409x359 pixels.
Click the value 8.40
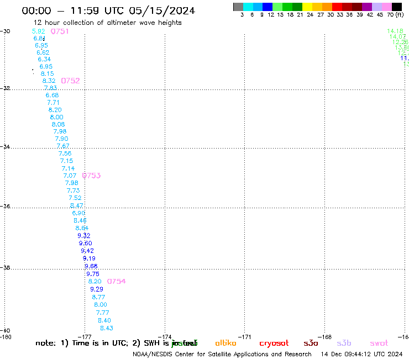pos(104,320)
